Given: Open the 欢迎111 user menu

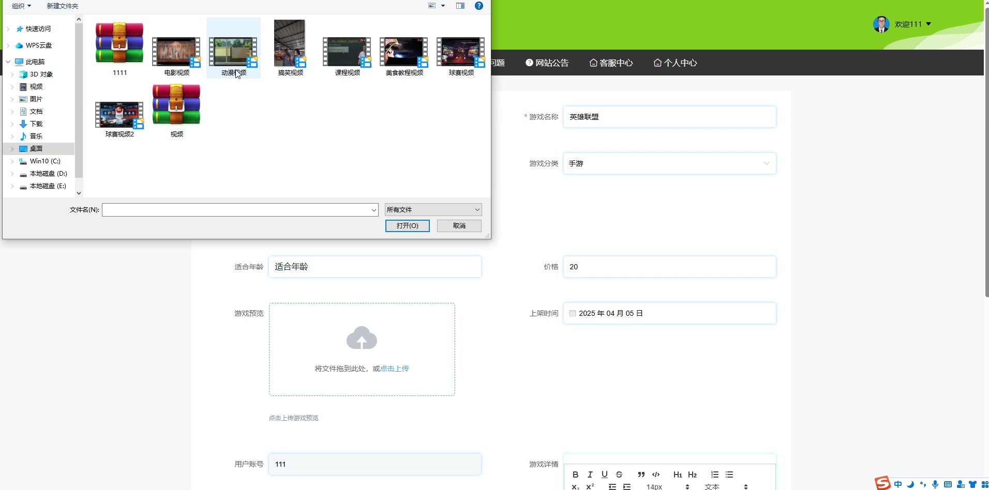Looking at the screenshot, I should point(913,24).
